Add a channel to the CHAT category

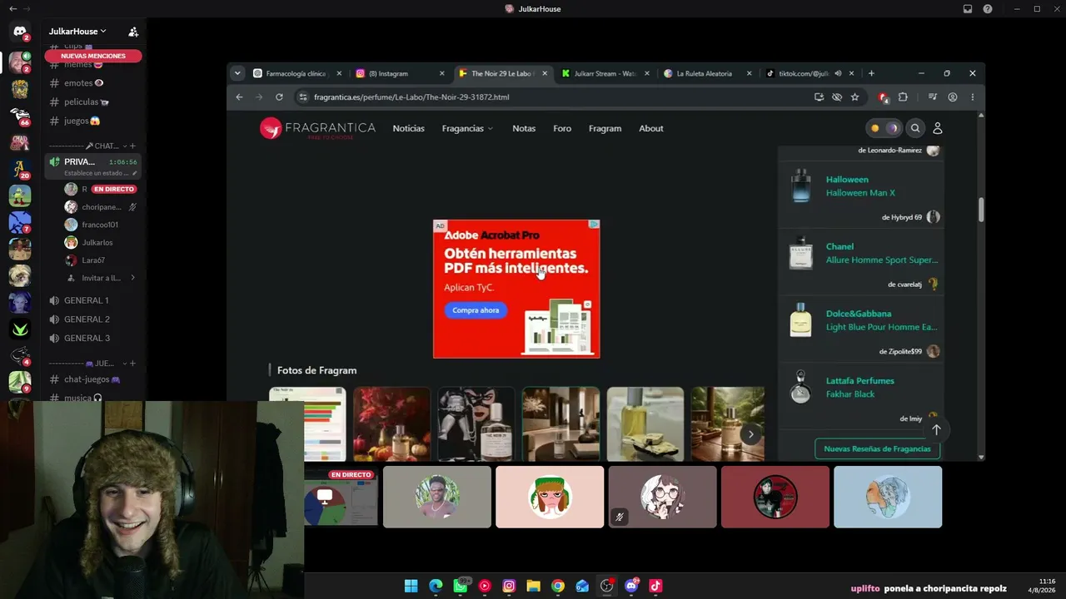pos(132,146)
